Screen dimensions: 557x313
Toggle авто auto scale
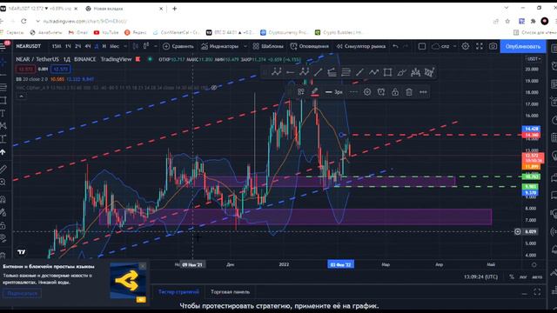coord(537,276)
